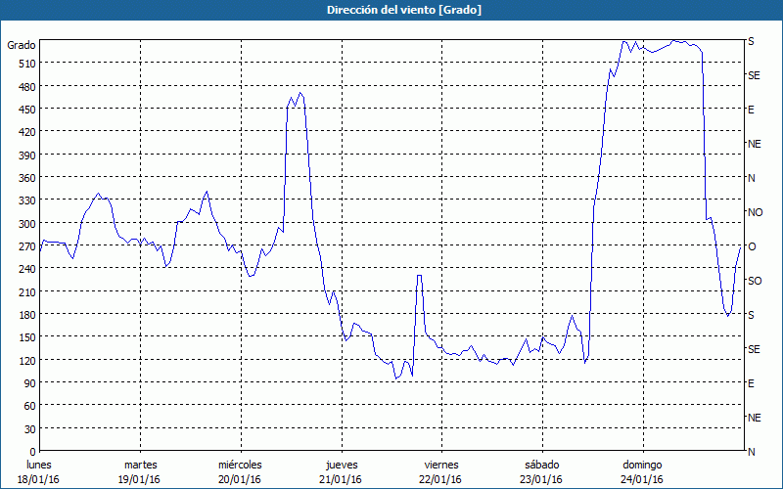
Task: Click the 'Grado' y-axis unit label
Action: (x=22, y=45)
